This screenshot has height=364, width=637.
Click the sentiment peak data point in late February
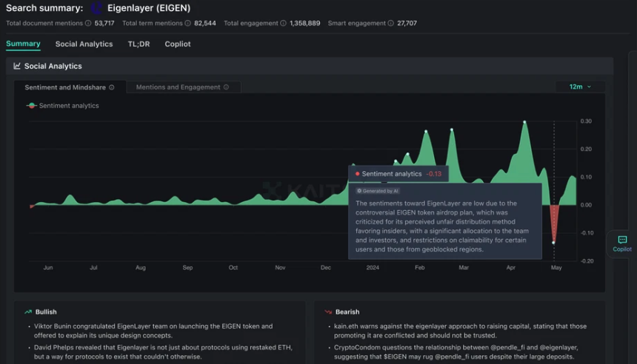click(x=452, y=130)
